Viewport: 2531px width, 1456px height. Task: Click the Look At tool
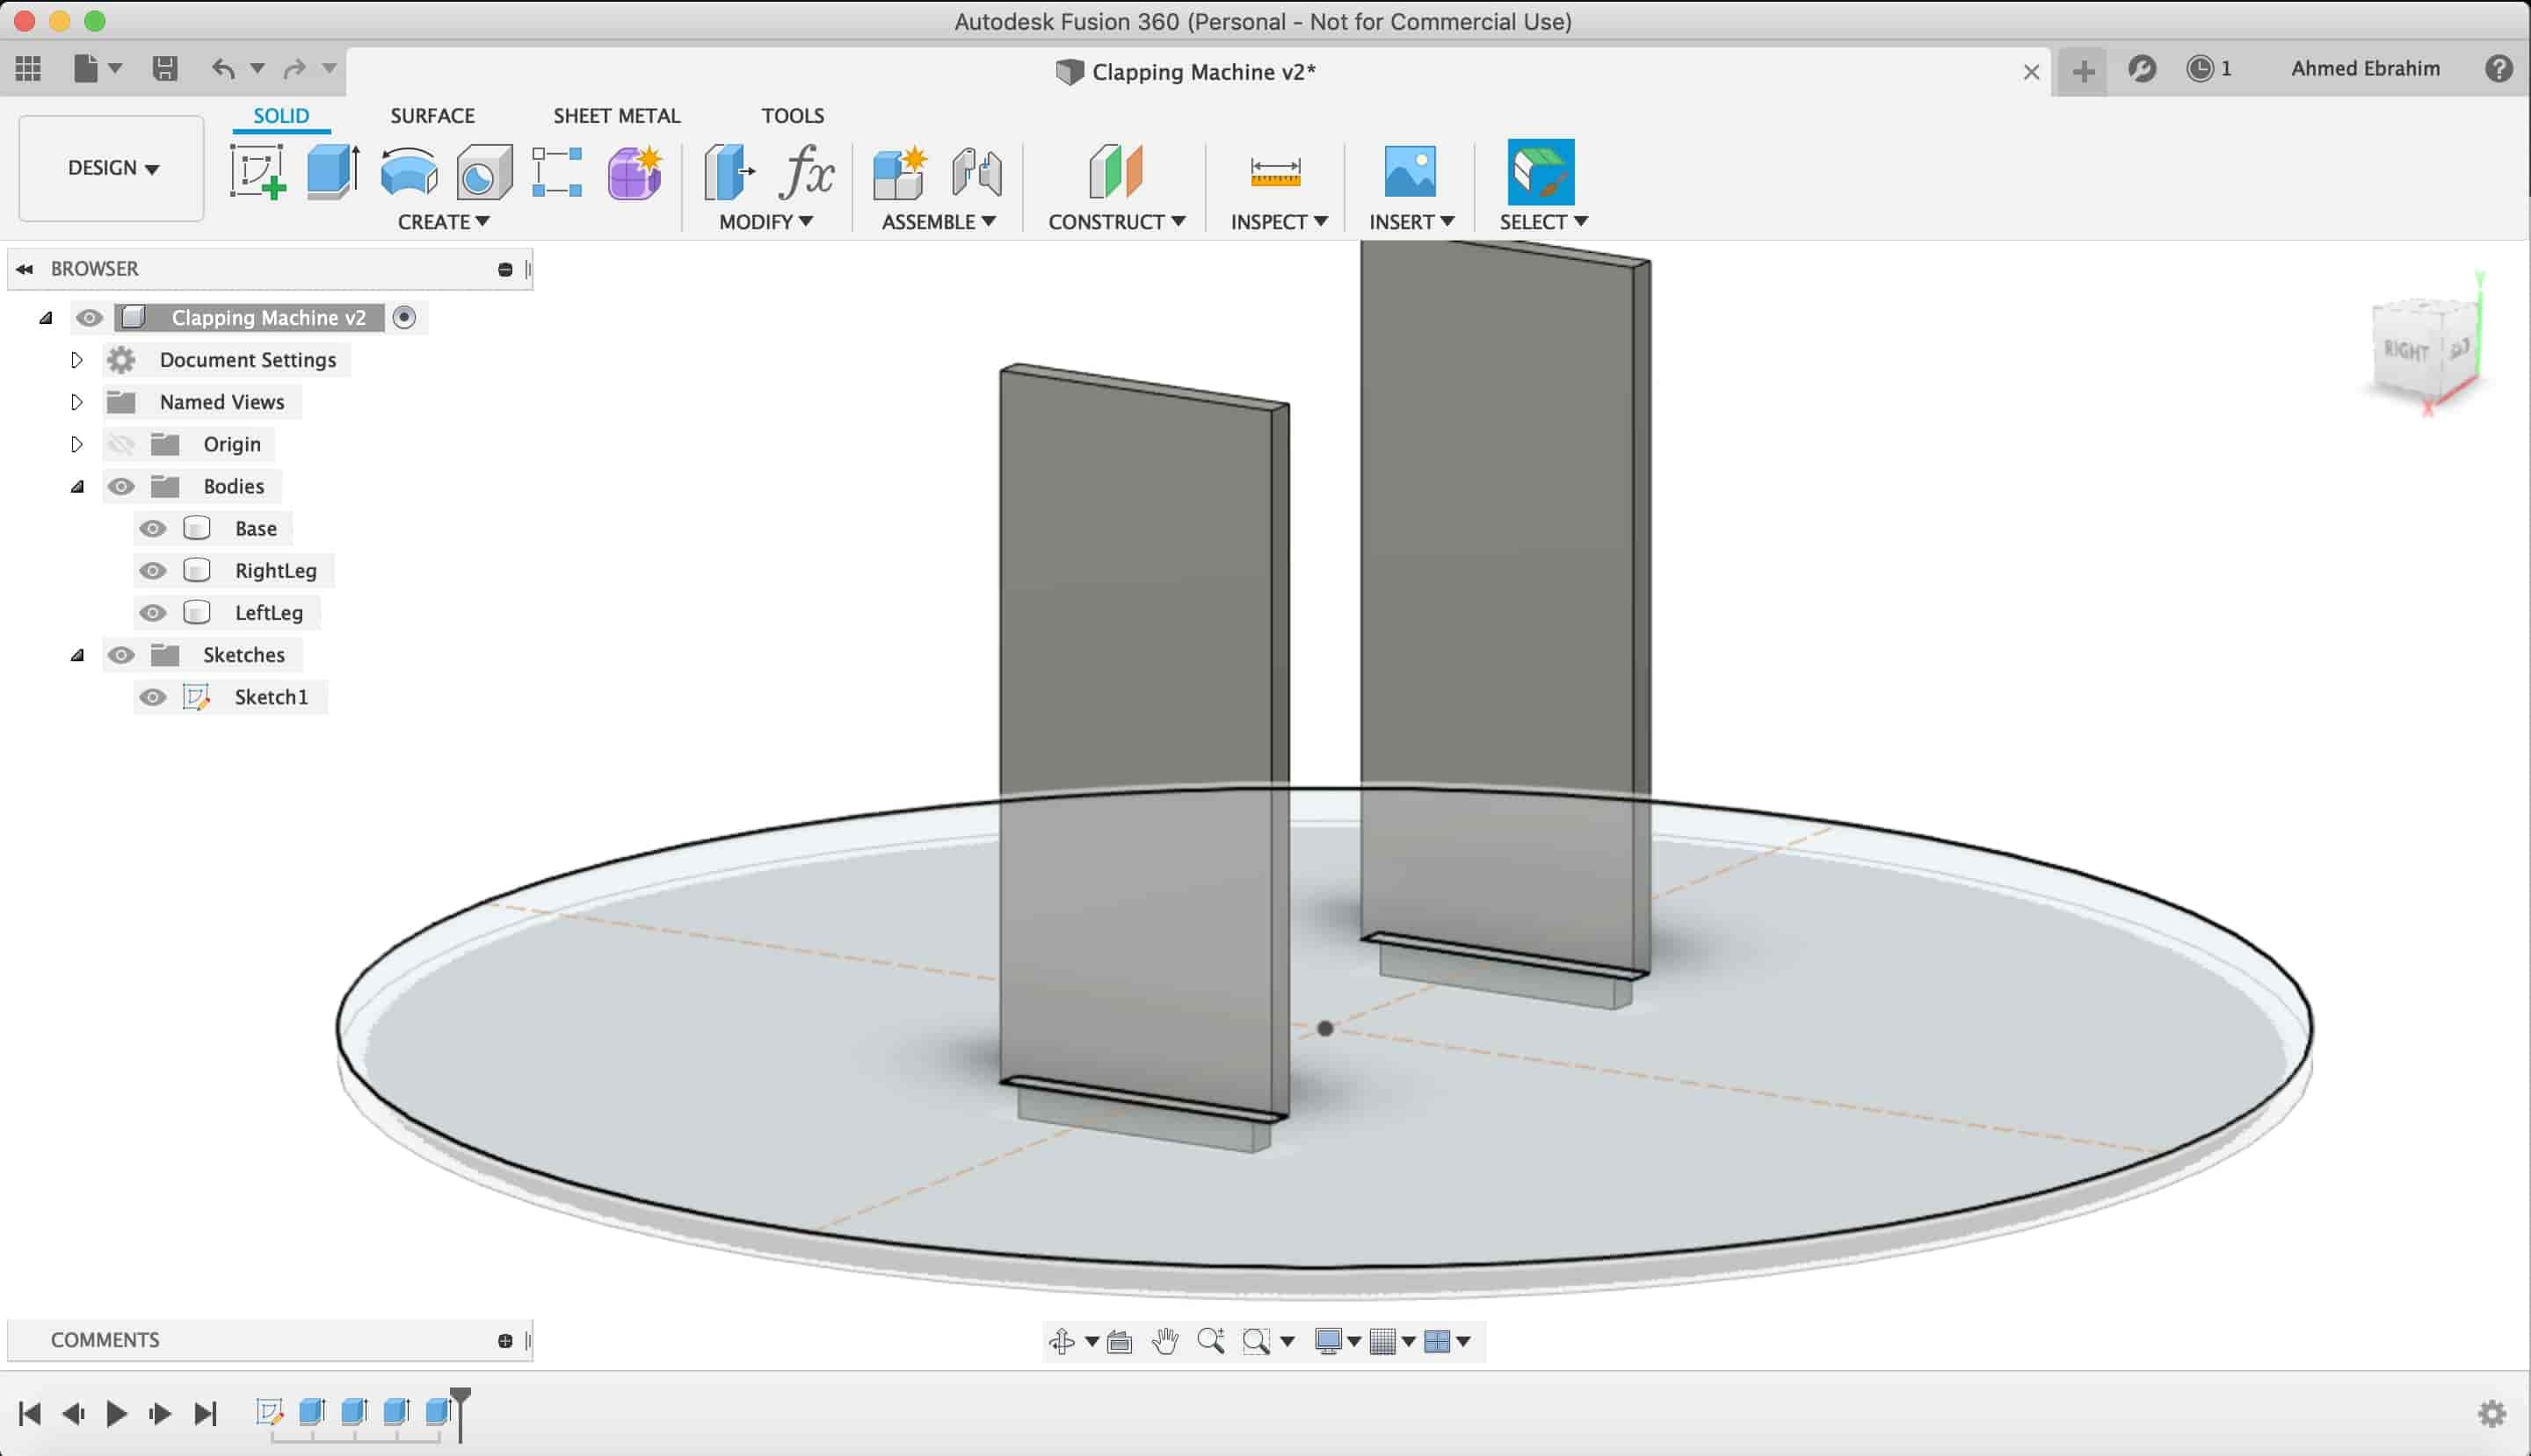pos(1120,1342)
